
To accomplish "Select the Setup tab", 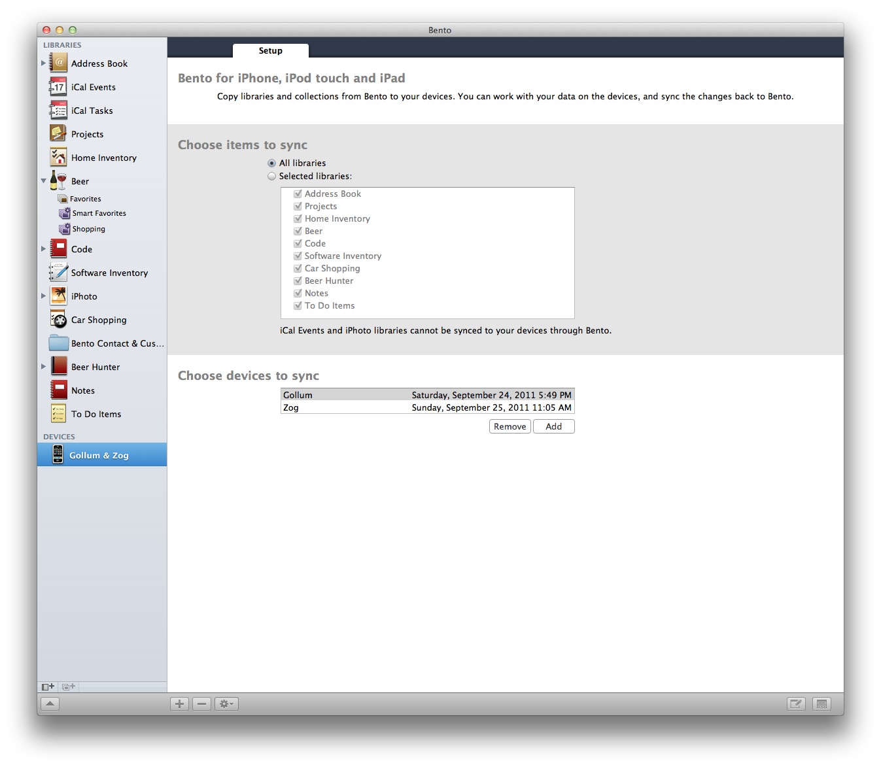I will (x=271, y=51).
